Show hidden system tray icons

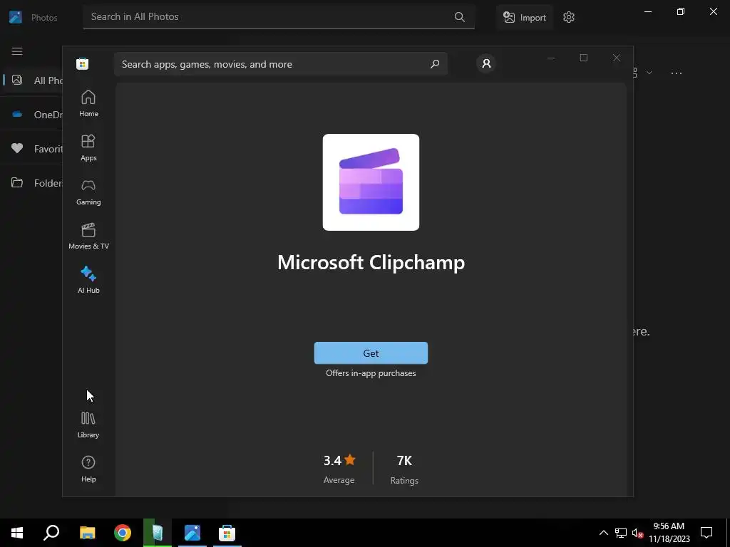[x=603, y=533]
